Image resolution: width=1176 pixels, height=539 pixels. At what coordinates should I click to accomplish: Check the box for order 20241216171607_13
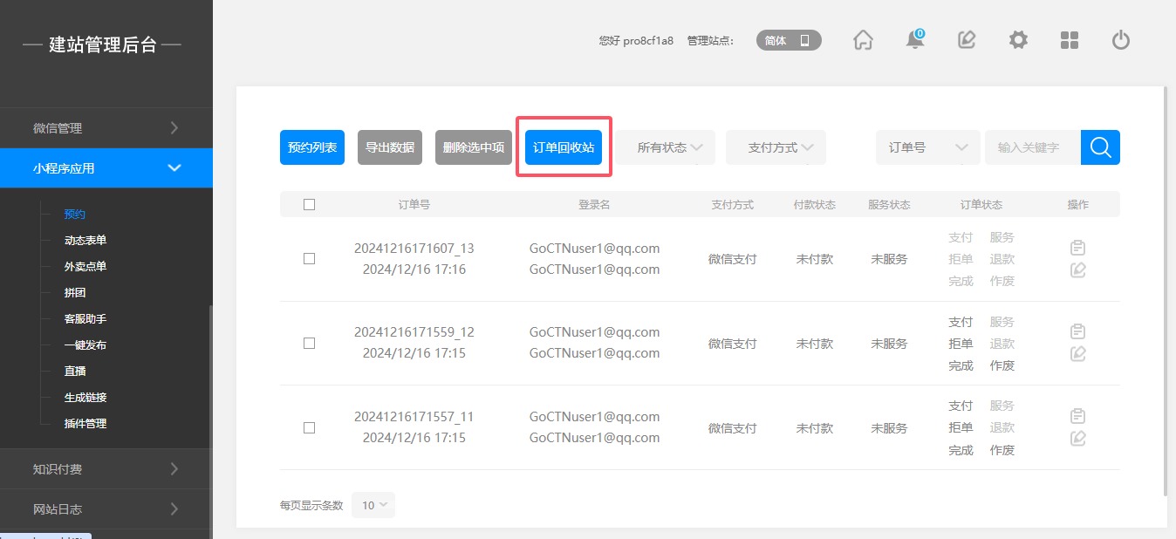pyautogui.click(x=309, y=259)
